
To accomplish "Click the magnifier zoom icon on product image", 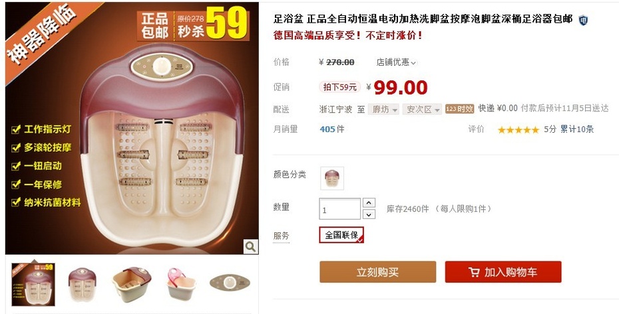I will (x=251, y=247).
